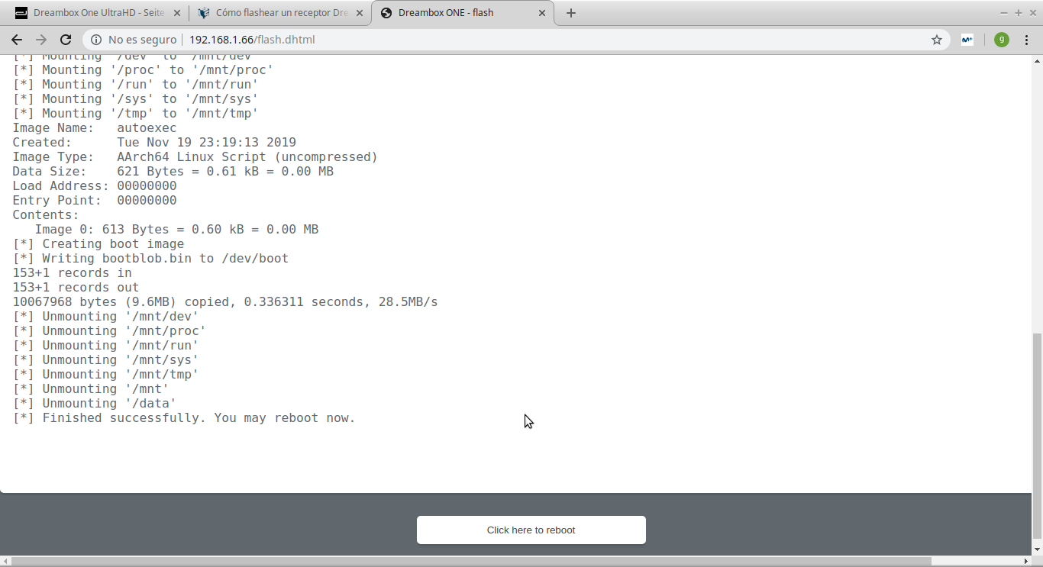
Task: Bookmark this page with the star icon
Action: (937, 40)
